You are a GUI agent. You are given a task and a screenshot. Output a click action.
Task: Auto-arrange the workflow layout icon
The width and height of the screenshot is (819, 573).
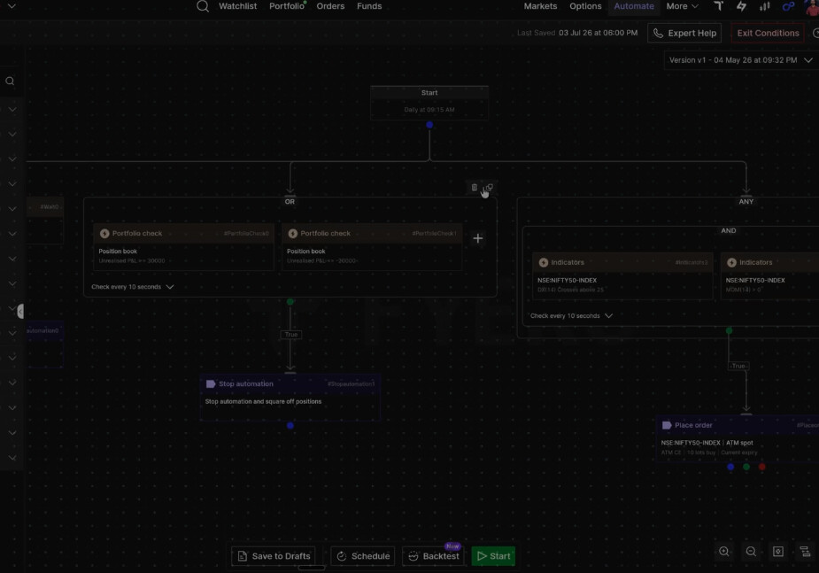[805, 552]
